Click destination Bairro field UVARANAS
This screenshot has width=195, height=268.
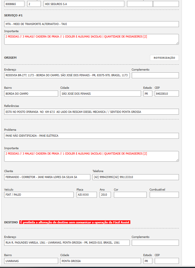(31, 261)
